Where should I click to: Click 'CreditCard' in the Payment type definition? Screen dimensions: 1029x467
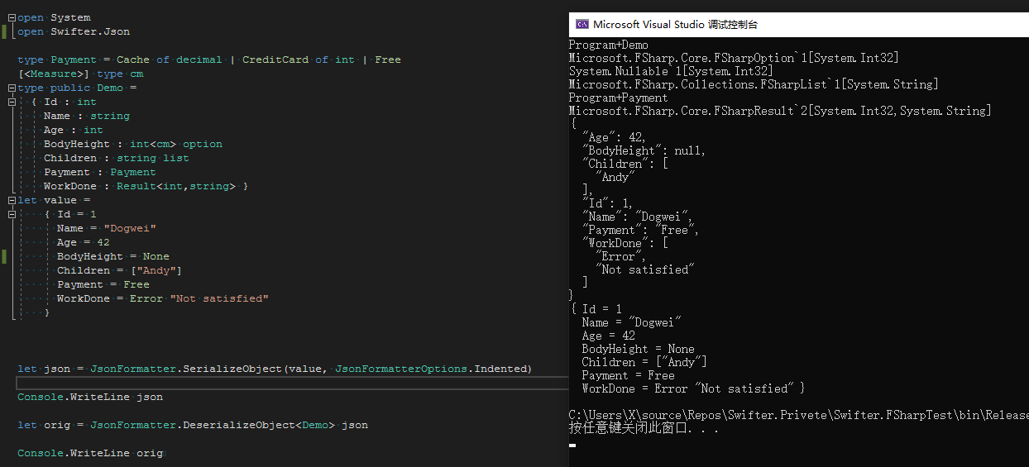click(275, 60)
